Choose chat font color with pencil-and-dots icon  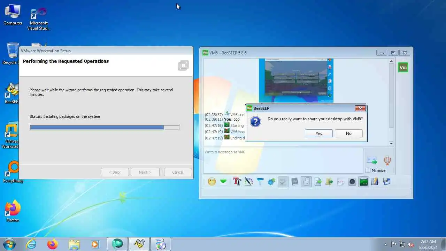click(x=248, y=182)
